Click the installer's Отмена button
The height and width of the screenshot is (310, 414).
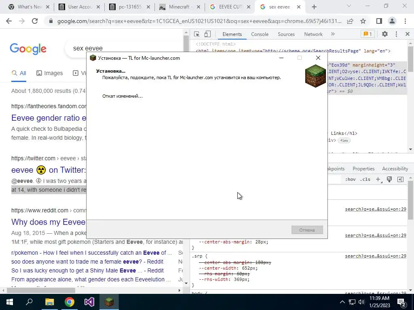point(307,230)
